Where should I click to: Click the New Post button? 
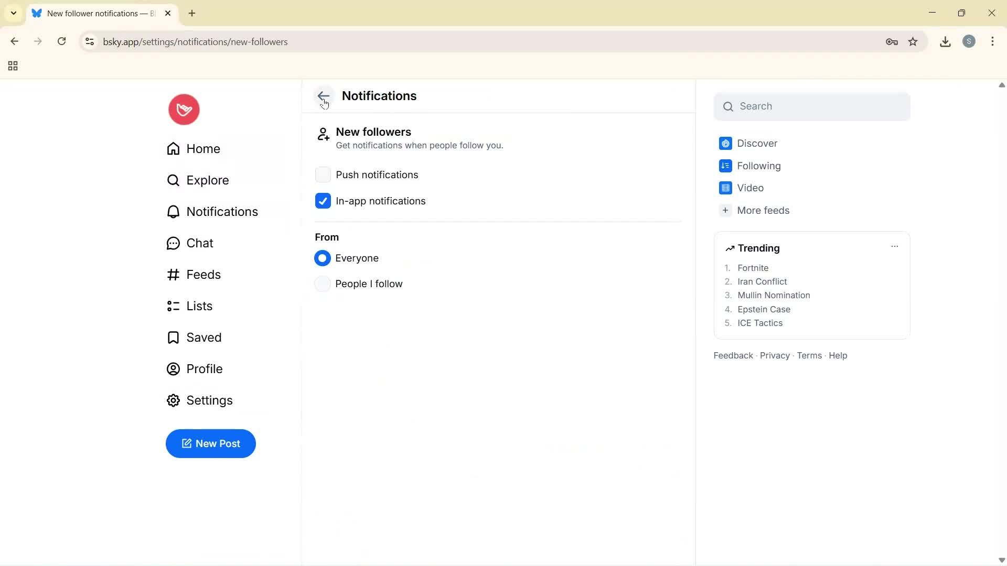pos(210,443)
